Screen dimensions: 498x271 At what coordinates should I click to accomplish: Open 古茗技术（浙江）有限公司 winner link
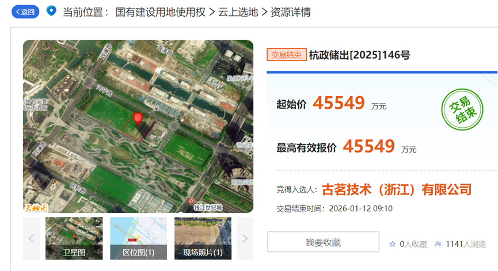point(396,189)
